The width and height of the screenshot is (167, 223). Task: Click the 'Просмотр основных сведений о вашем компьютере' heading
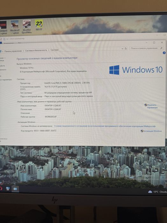coord(47,58)
